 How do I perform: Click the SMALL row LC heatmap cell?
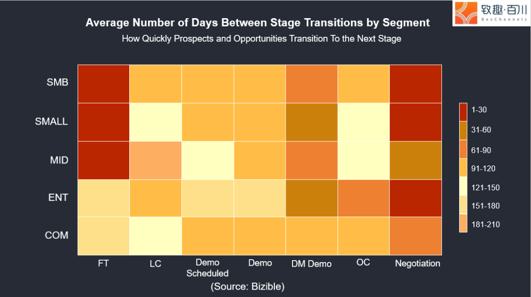point(155,122)
